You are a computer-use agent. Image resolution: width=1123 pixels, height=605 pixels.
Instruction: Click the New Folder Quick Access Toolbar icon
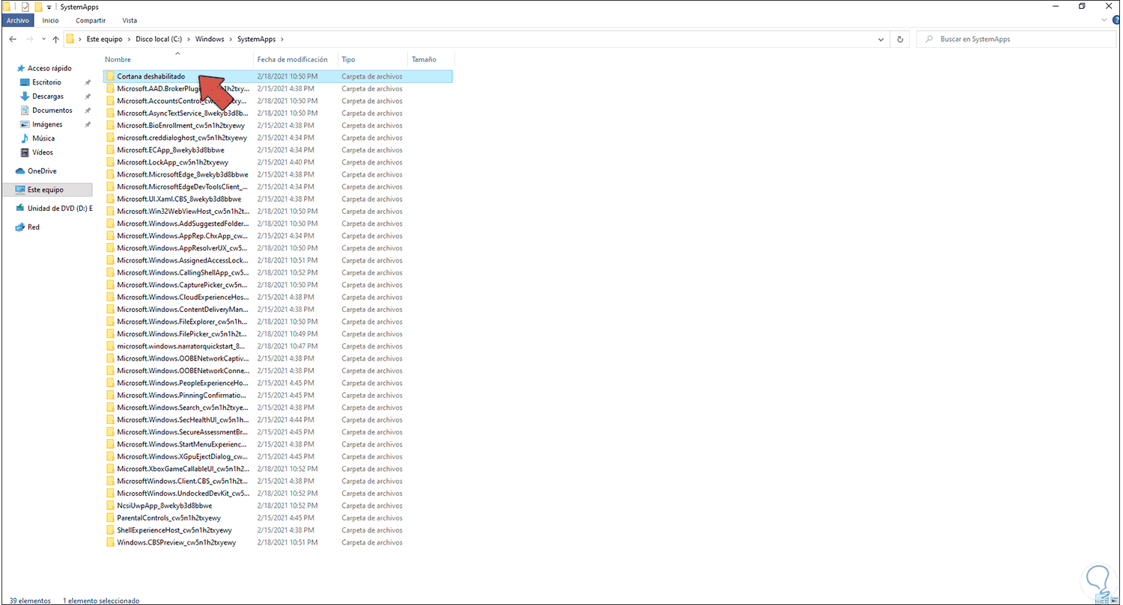coord(38,7)
